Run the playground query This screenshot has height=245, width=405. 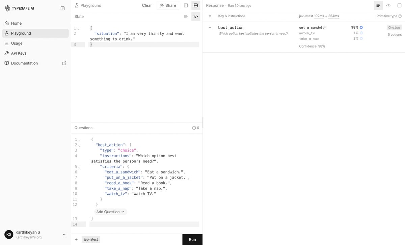pos(192,239)
